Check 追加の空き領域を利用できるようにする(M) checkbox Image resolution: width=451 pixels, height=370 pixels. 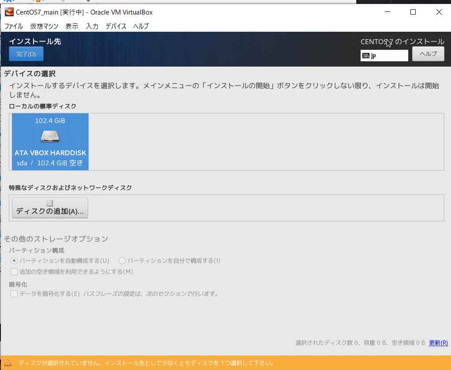[14, 272]
